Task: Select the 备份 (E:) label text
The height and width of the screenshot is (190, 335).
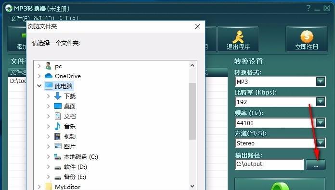Action: [75, 177]
